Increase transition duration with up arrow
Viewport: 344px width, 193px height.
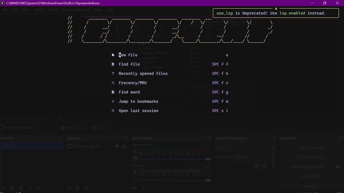tap(273, 155)
